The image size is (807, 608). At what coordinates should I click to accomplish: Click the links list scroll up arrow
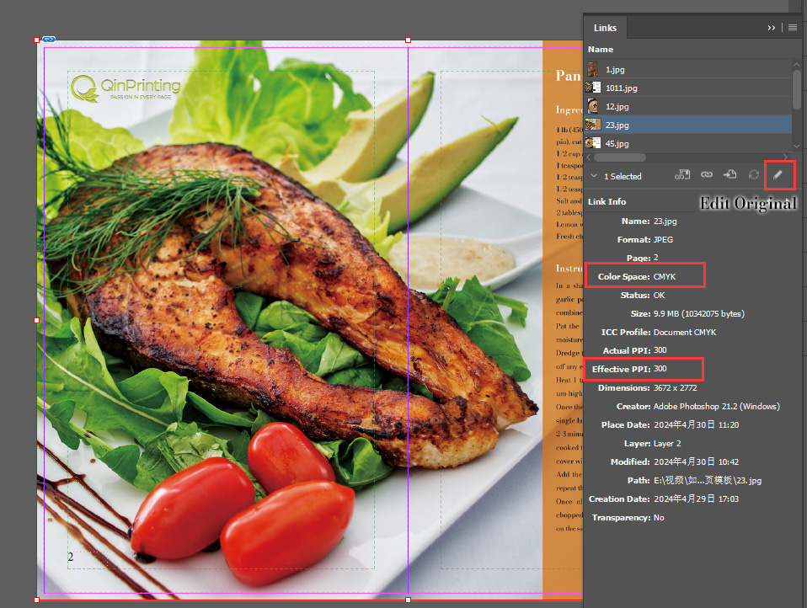pyautogui.click(x=797, y=65)
